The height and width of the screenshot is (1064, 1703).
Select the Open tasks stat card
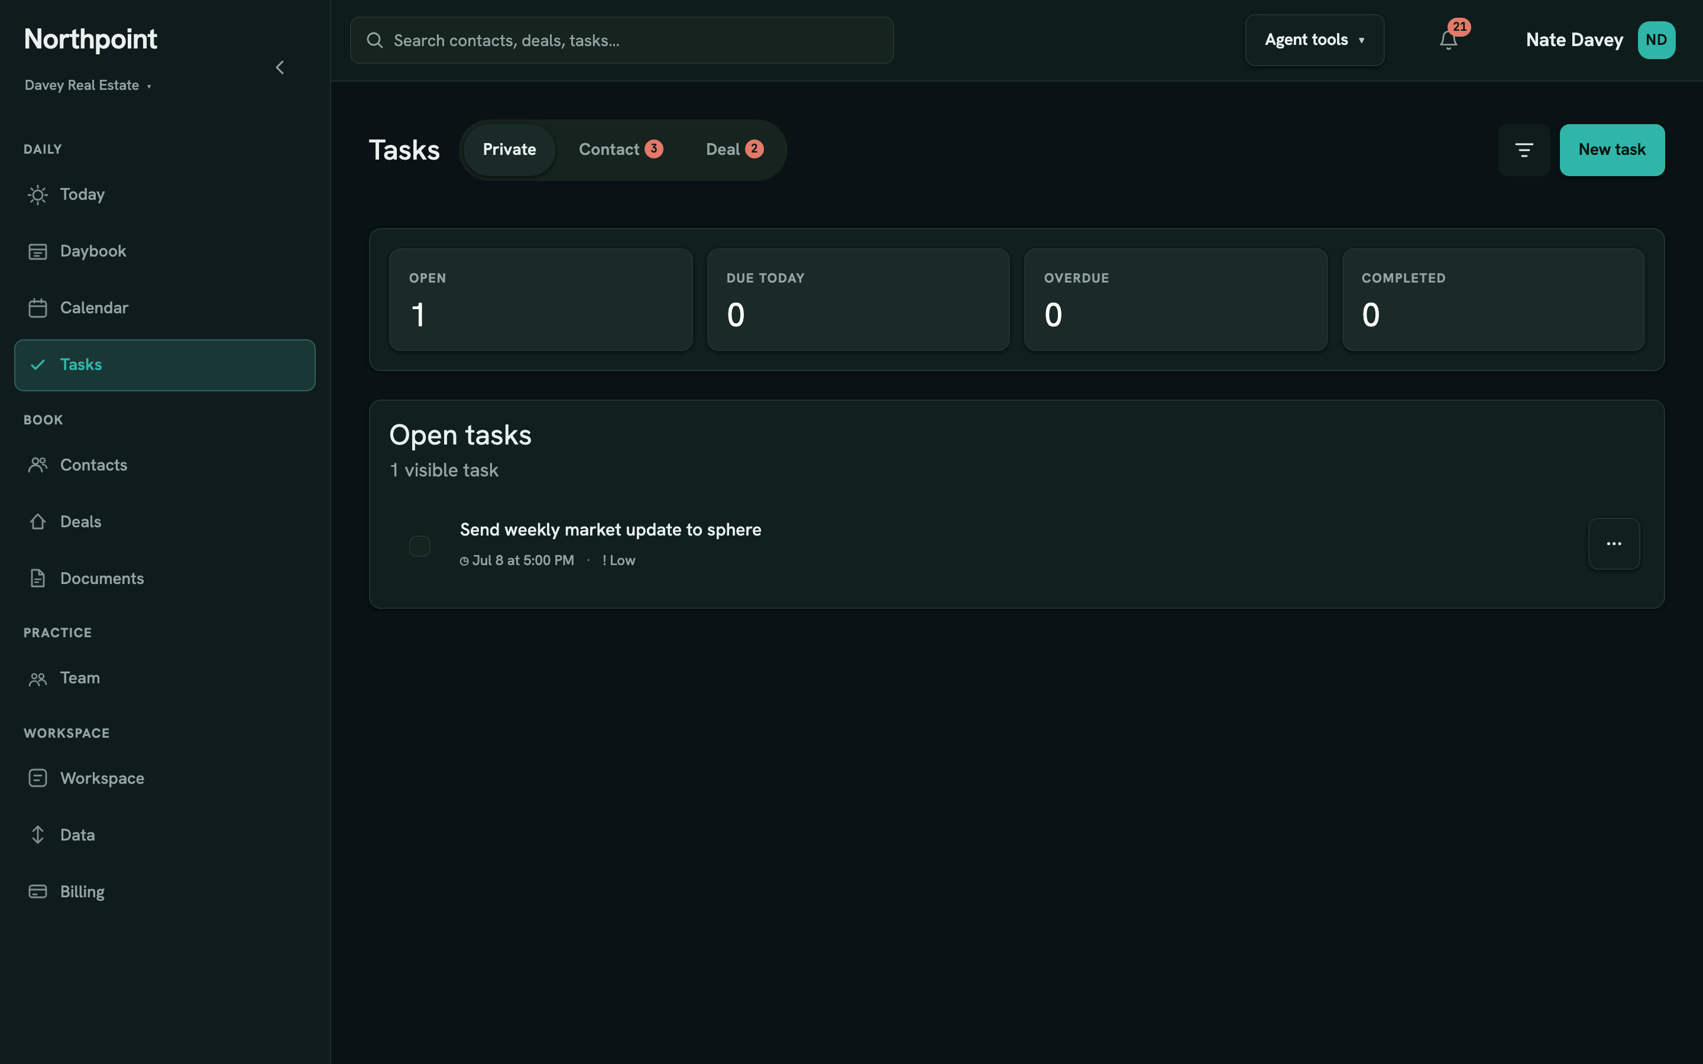point(540,300)
